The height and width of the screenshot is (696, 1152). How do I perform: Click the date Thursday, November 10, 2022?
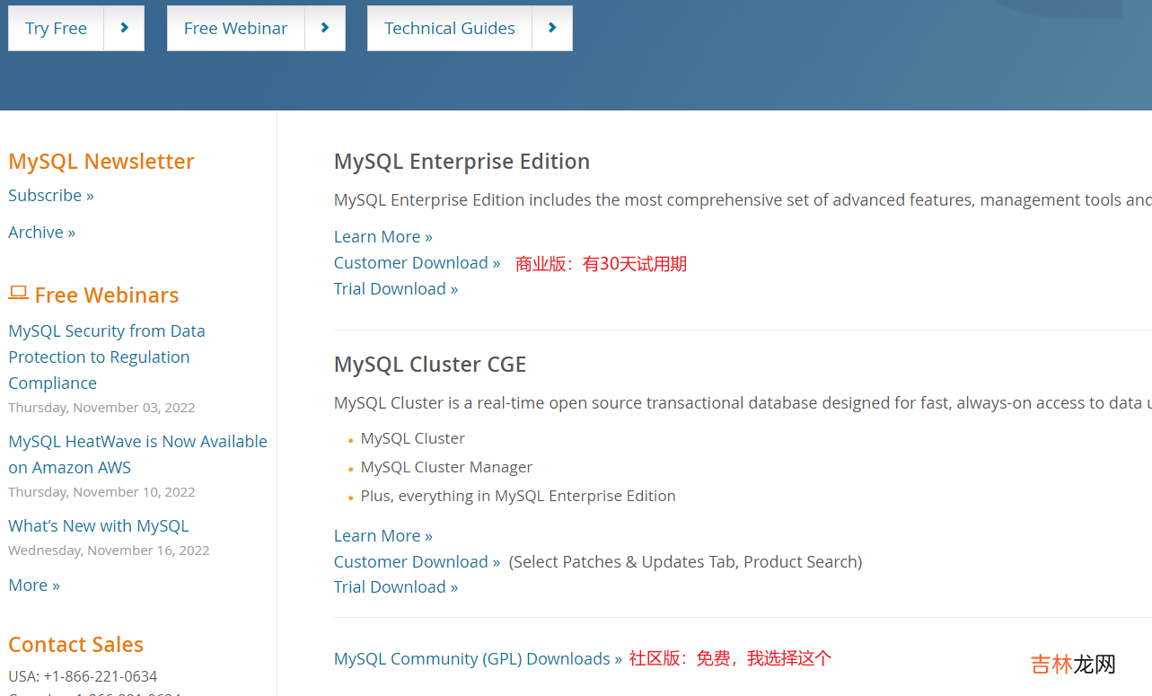101,491
